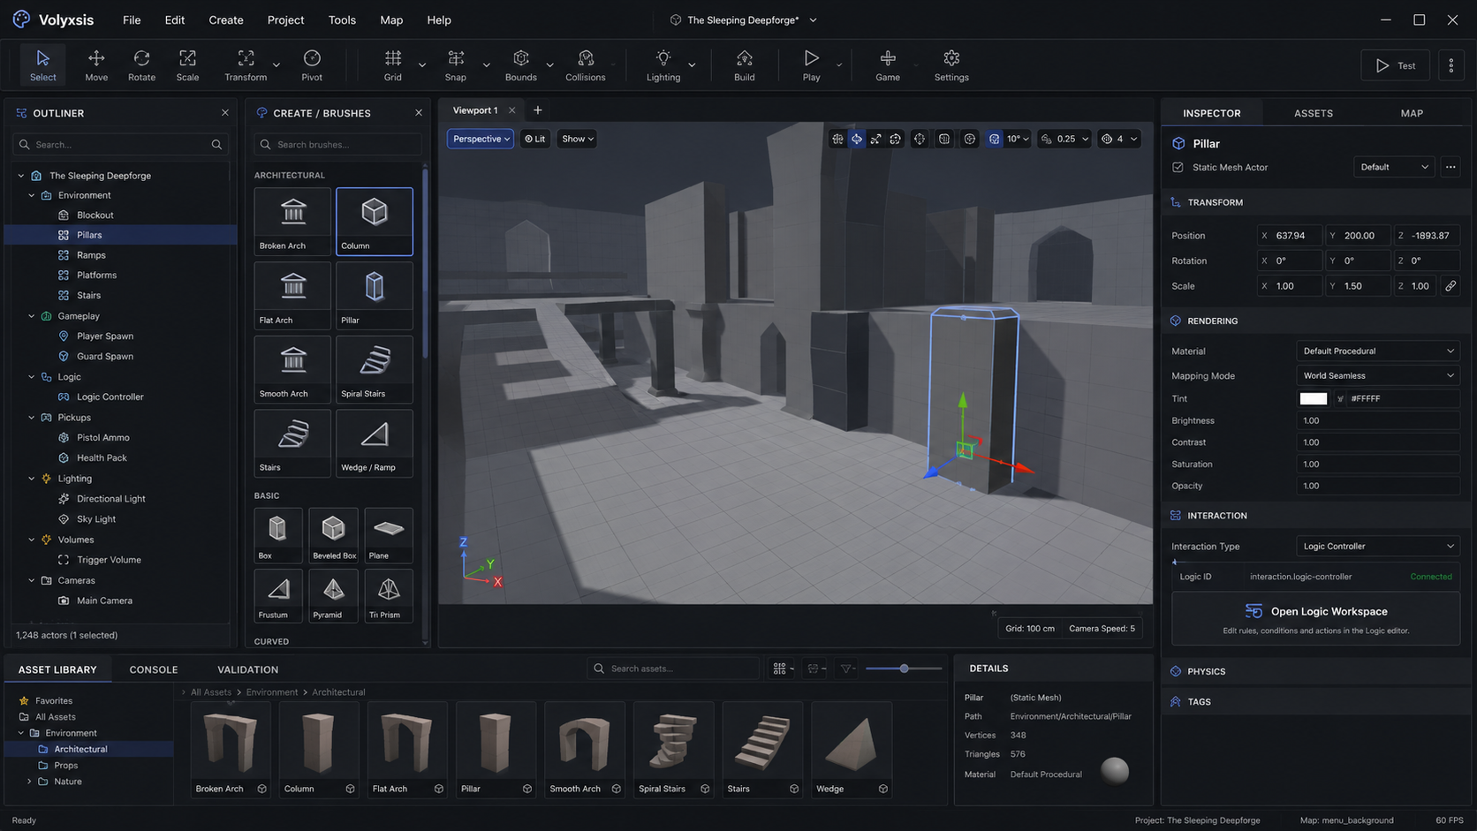
Task: Click the Test button
Action: [1396, 65]
